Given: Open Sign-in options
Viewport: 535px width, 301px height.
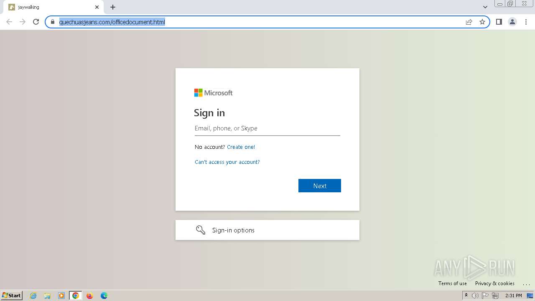Looking at the screenshot, I should pyautogui.click(x=267, y=230).
